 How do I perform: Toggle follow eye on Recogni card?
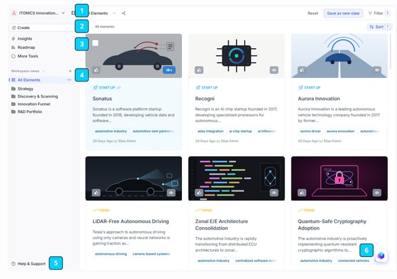click(274, 70)
